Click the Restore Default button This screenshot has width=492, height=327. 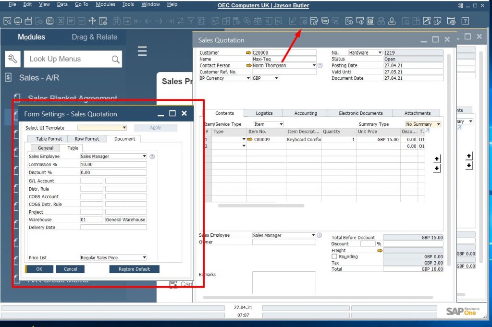(x=135, y=269)
